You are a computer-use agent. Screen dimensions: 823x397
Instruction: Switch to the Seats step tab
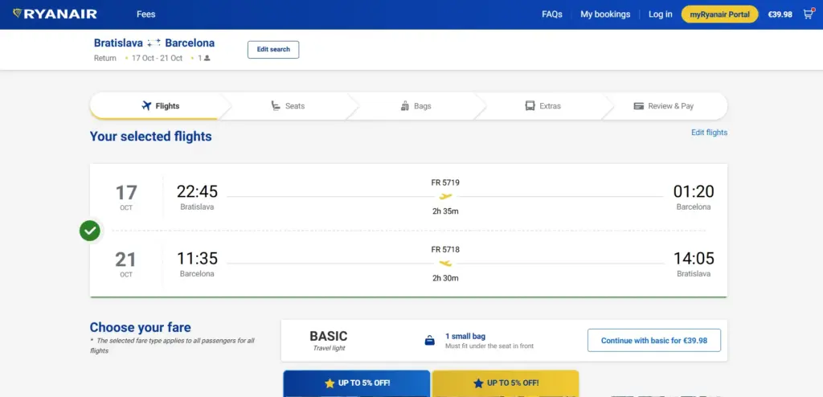pyautogui.click(x=288, y=106)
